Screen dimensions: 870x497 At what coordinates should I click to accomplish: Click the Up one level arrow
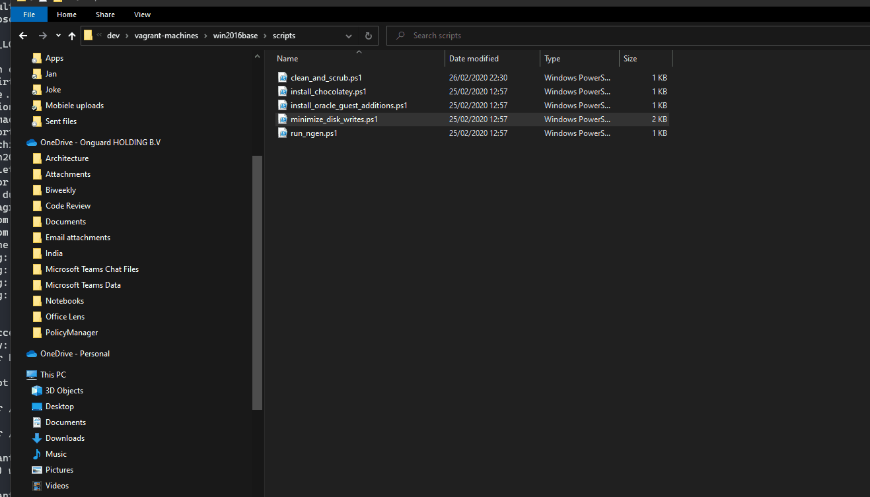pyautogui.click(x=72, y=36)
